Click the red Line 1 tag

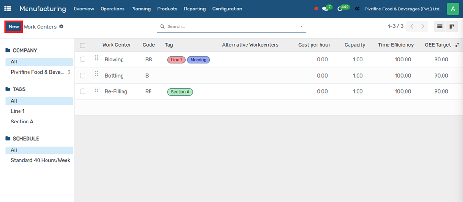(176, 60)
